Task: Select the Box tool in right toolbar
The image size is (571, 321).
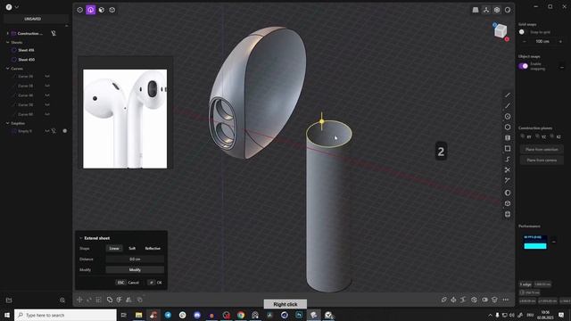Action: click(x=508, y=203)
